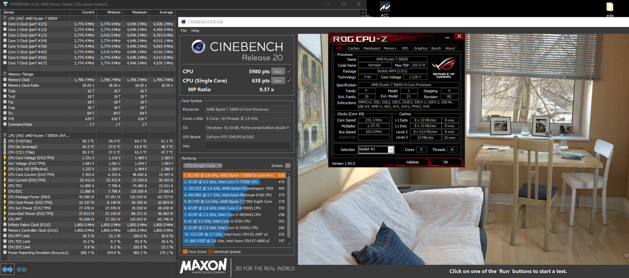Click the CPU (Tctl/Tdie) thermometer icon
Image resolution: width=629 pixels, height=278 pixels.
(x=5, y=141)
